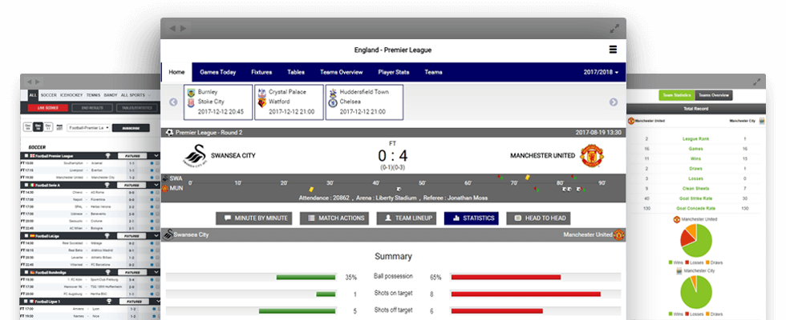Open the Home tab

[176, 73]
